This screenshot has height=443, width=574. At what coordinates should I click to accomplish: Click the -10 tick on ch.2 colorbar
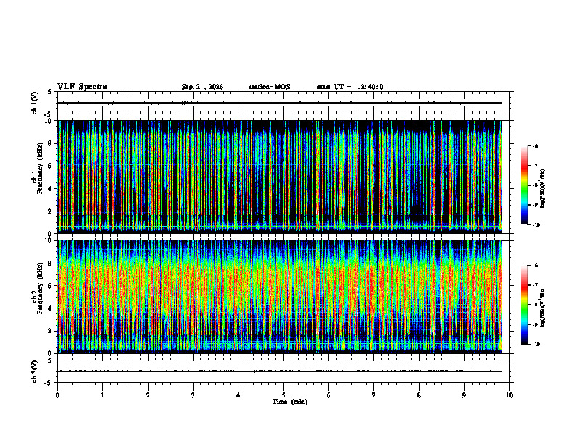[536, 345]
